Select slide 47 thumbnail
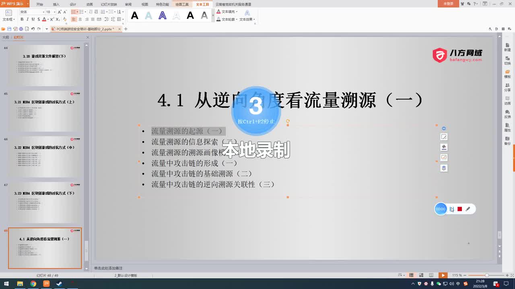 [45, 202]
